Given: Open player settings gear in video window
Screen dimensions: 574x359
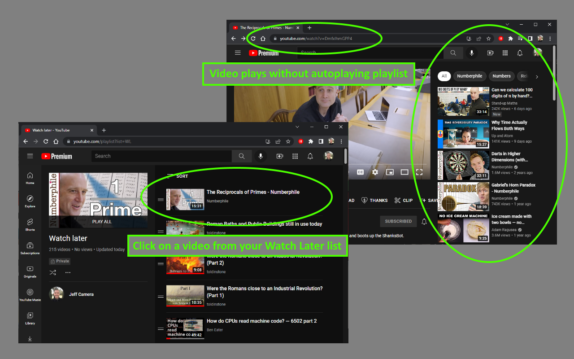Looking at the screenshot, I should pos(375,172).
